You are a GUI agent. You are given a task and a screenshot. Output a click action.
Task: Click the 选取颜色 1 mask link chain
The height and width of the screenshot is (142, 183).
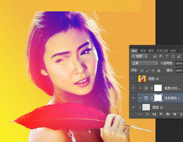(x=152, y=98)
